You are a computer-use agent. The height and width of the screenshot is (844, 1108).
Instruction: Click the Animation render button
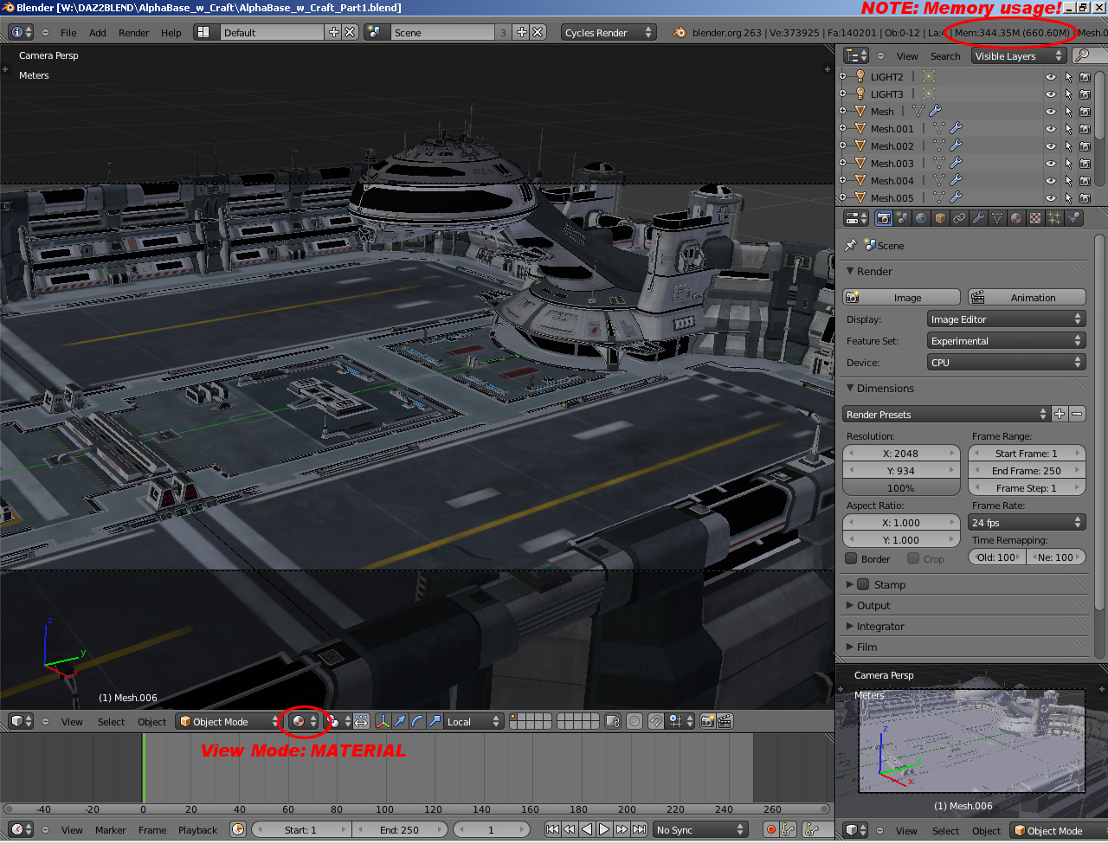coord(1026,298)
